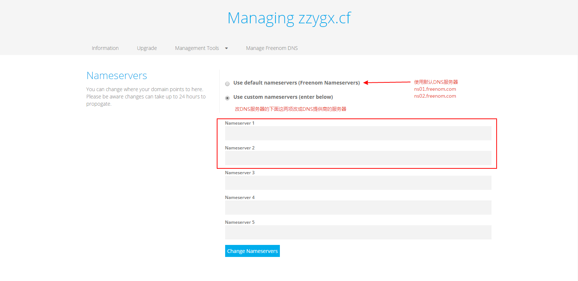Click the 'You can change where your domain points' text
578x281 pixels.
coord(146,97)
